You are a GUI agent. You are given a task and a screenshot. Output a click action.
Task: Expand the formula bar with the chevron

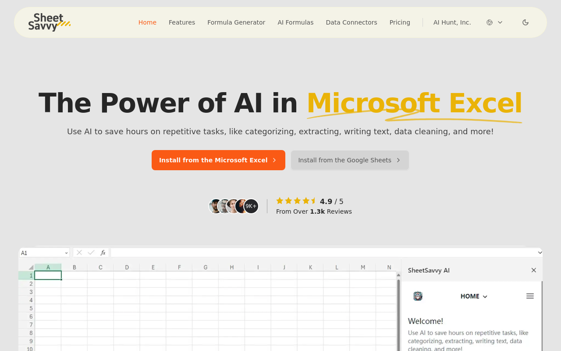pos(540,252)
